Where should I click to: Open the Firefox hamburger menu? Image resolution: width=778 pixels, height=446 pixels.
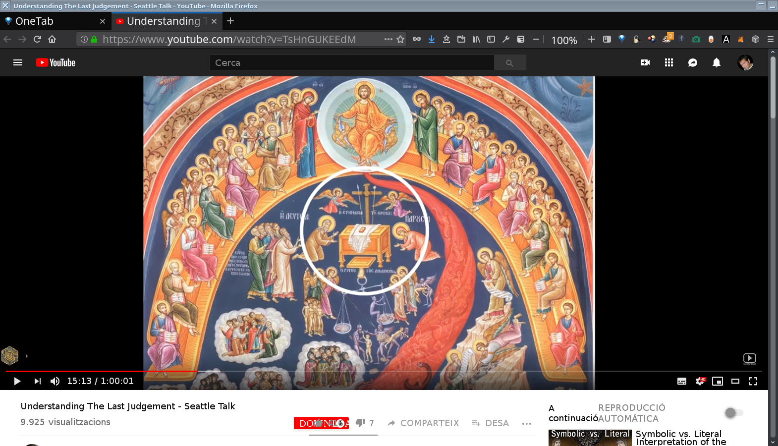click(x=771, y=39)
